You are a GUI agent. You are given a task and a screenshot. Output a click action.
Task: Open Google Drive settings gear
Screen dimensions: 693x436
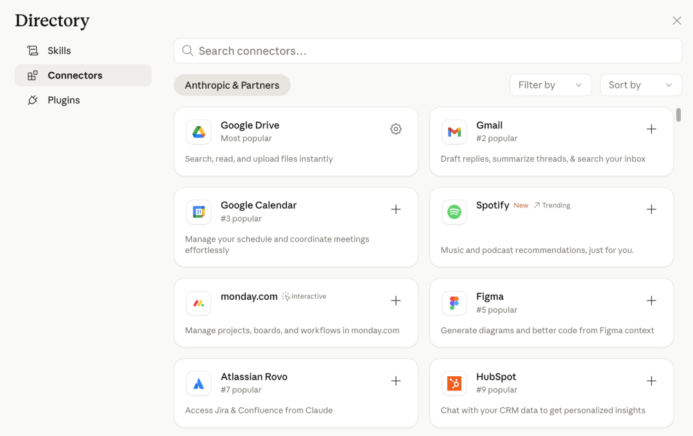click(x=396, y=129)
